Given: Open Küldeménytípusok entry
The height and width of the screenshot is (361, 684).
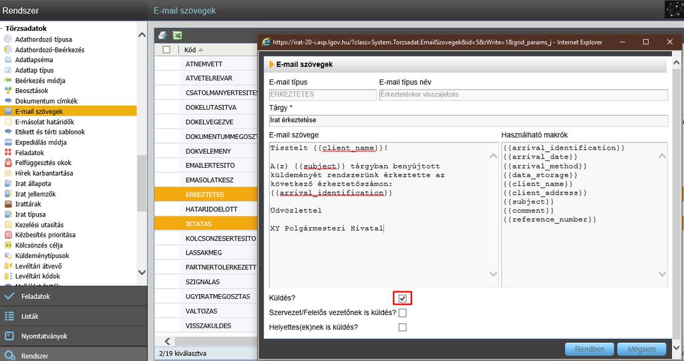Looking at the screenshot, I should click(x=42, y=256).
